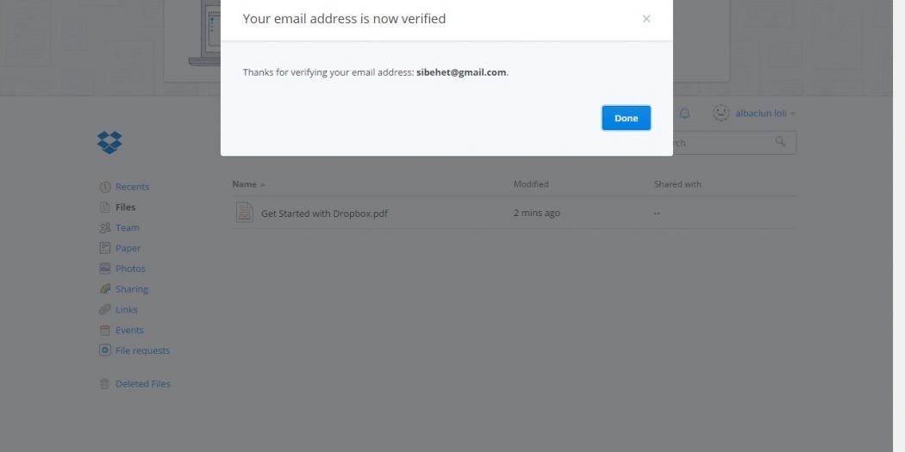Image resolution: width=905 pixels, height=452 pixels.
Task: Click the Done button
Action: (x=627, y=118)
